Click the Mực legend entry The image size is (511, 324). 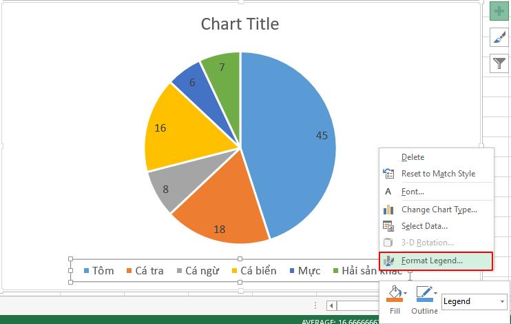point(305,271)
